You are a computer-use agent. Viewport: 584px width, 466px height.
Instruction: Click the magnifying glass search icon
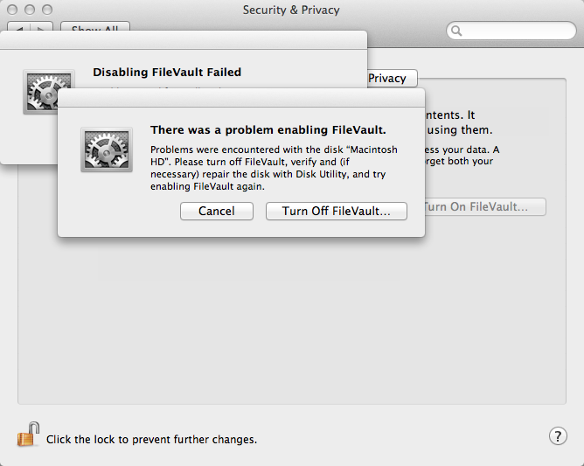[456, 31]
